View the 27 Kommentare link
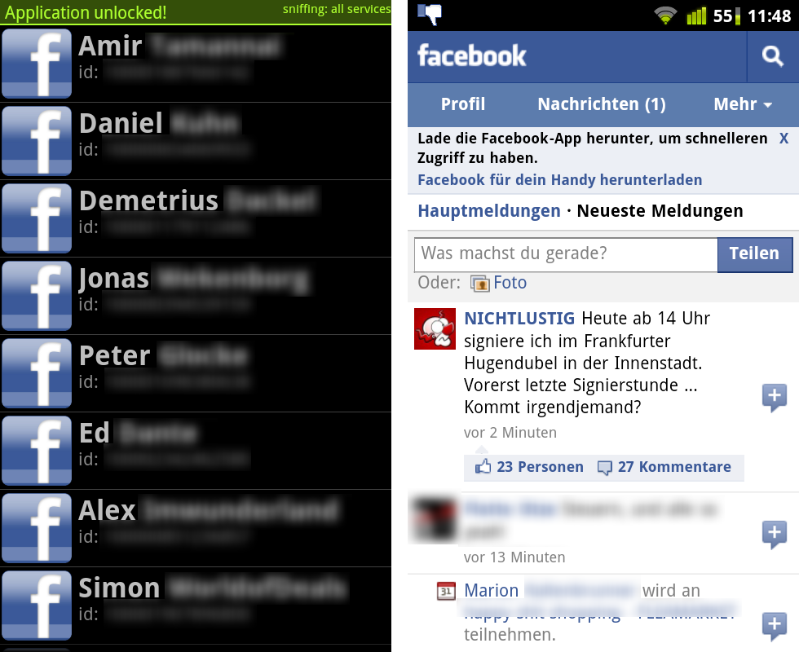The height and width of the screenshot is (652, 799). point(664,467)
